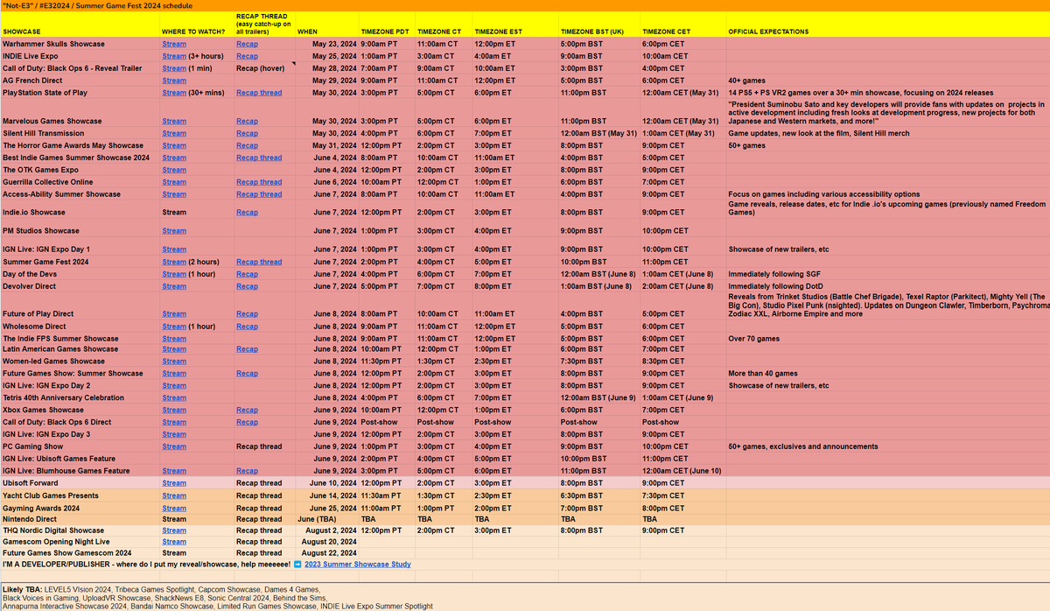This screenshot has width=1050, height=611.
Task: Open Recap thread link for Best Indie Games Showcase
Action: tap(259, 158)
